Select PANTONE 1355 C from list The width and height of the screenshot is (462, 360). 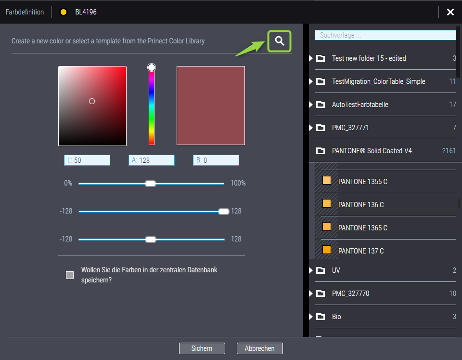click(362, 182)
